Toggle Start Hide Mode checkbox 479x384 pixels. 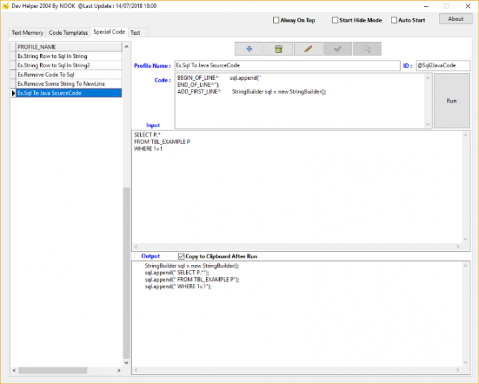(335, 20)
